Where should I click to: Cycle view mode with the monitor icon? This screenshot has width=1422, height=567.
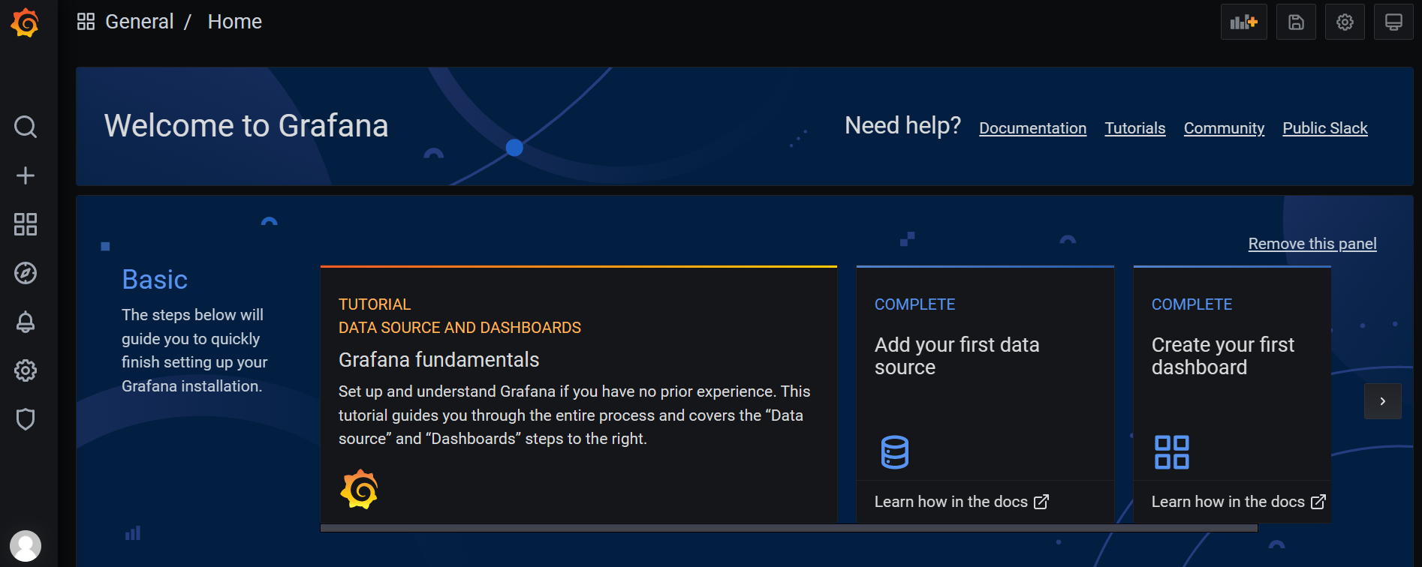[1393, 22]
